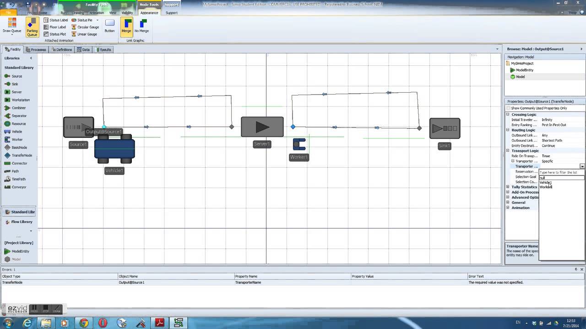This screenshot has width=586, height=329.
Task: Pick Conveyor from the Standard Library
Action: click(15, 187)
